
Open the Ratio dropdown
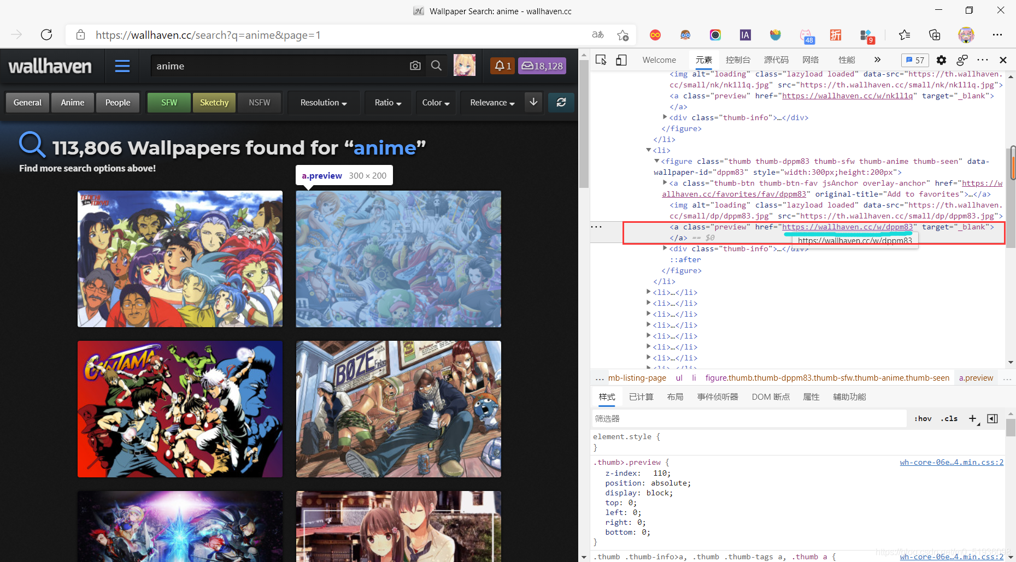click(x=388, y=103)
